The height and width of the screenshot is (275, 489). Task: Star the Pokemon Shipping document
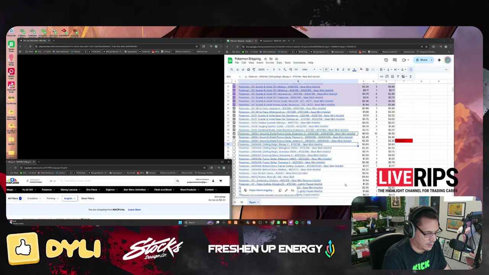point(266,59)
